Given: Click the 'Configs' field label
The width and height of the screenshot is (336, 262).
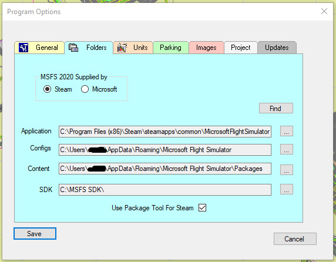Looking at the screenshot, I should coord(41,148).
